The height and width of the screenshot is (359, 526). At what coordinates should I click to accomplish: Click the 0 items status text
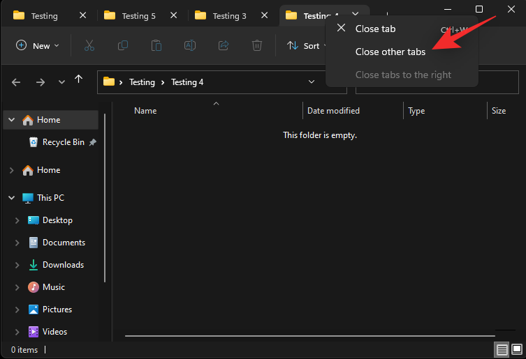tap(24, 350)
